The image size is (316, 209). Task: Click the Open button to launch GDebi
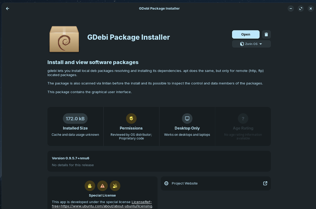click(246, 34)
